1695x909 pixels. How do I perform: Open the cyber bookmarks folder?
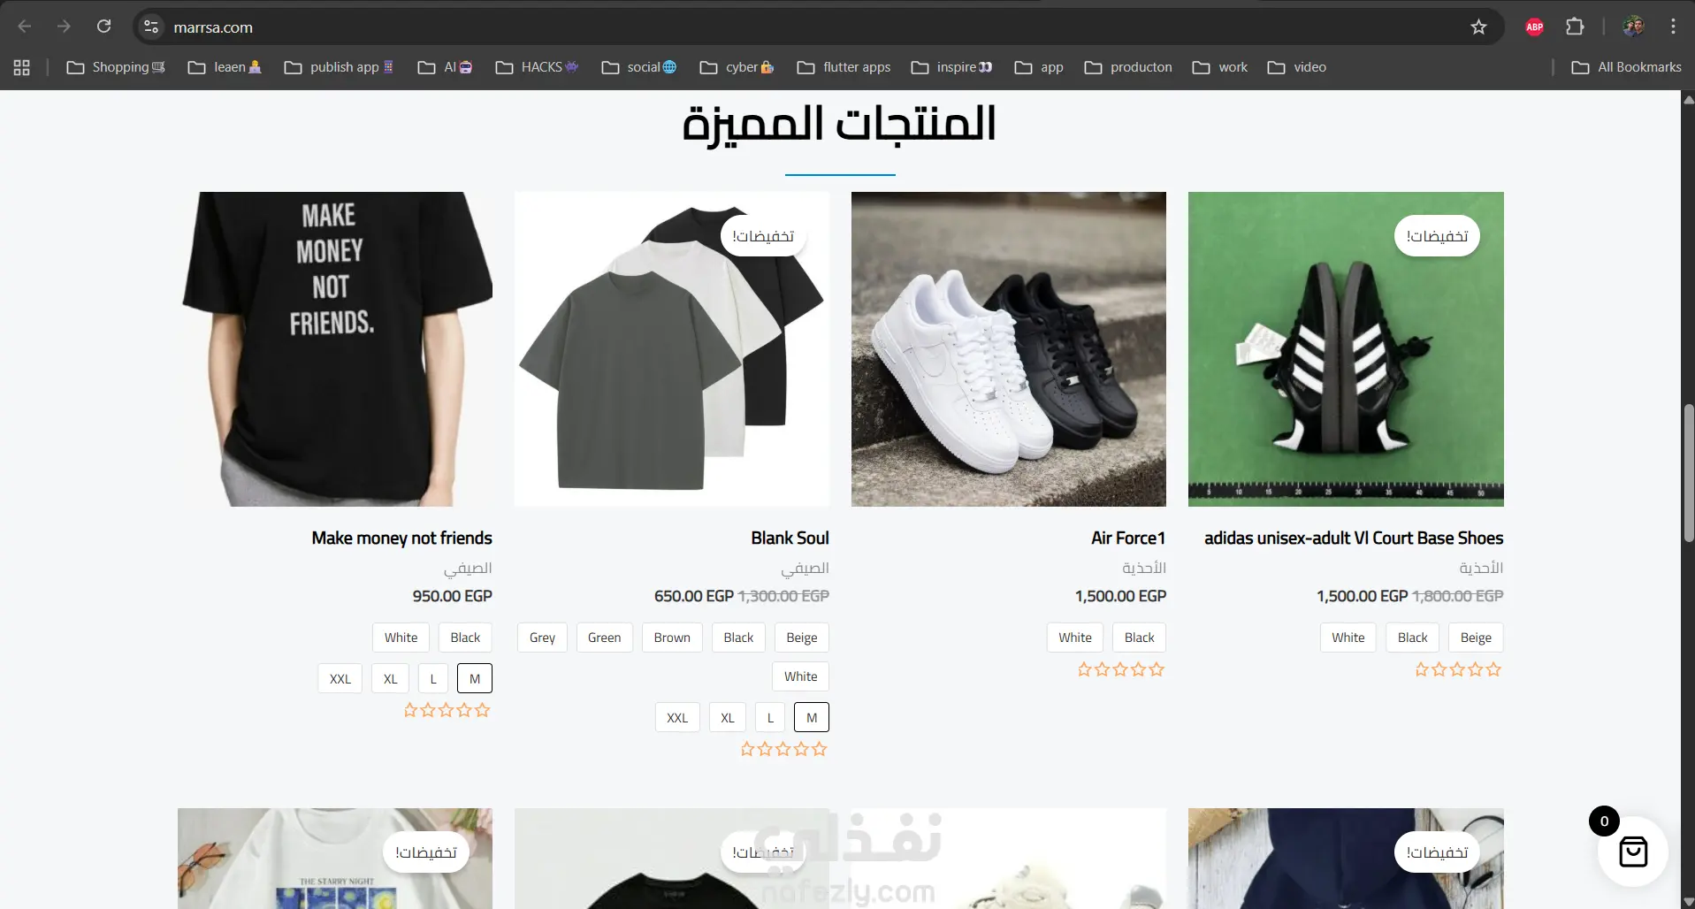pyautogui.click(x=737, y=67)
